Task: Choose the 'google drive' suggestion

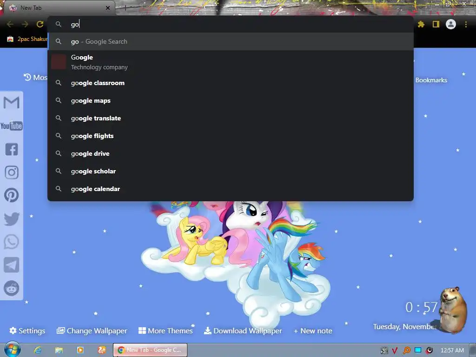Action: 231,153
